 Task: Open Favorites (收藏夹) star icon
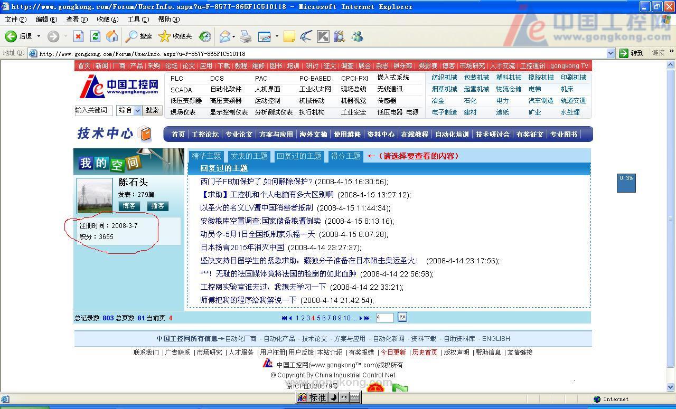tap(165, 36)
